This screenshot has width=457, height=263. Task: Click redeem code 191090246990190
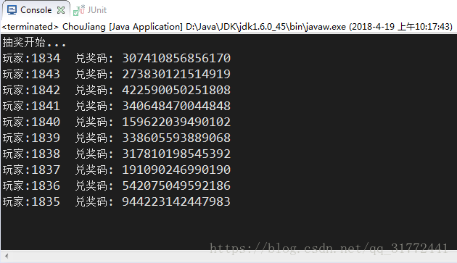tap(176, 170)
